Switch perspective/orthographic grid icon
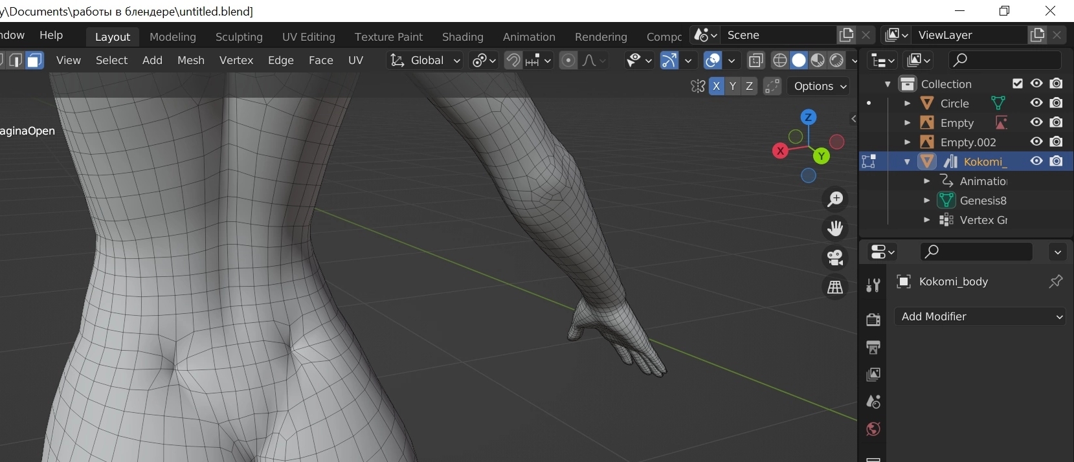This screenshot has width=1074, height=462. pos(835,287)
